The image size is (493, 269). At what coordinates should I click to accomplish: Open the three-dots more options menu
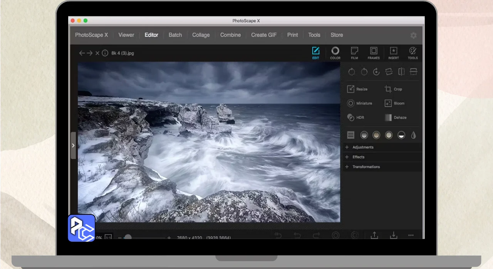click(411, 235)
